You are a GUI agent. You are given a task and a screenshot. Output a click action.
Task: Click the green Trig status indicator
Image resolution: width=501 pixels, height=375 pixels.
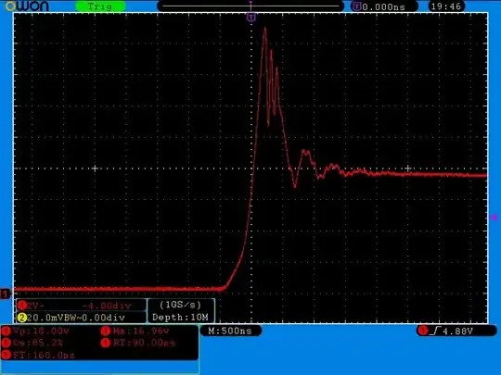tap(100, 6)
